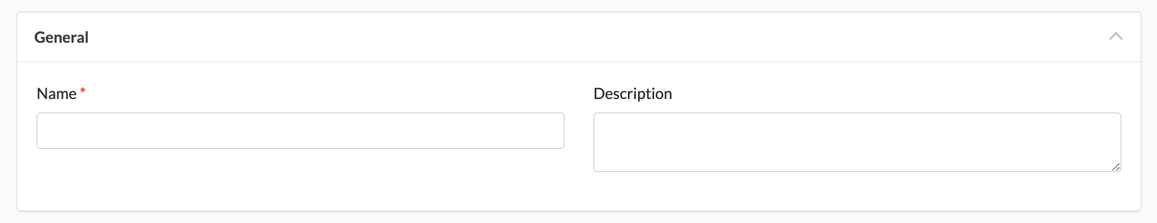Click the word General in the header
The image size is (1157, 223).
click(x=61, y=37)
